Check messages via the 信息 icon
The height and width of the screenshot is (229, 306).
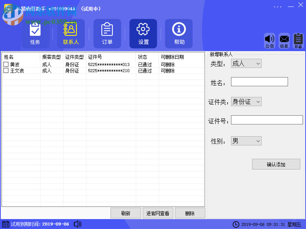[x=284, y=40]
